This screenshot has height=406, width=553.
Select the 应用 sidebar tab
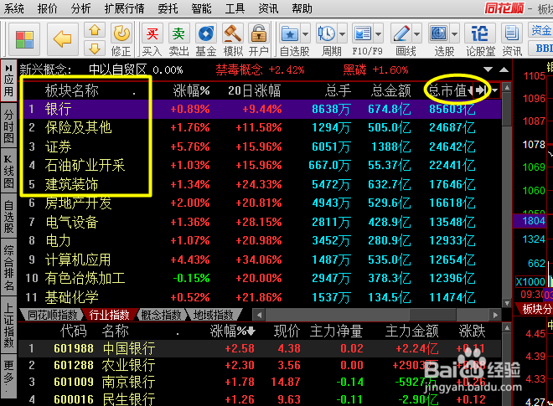pyautogui.click(x=8, y=81)
